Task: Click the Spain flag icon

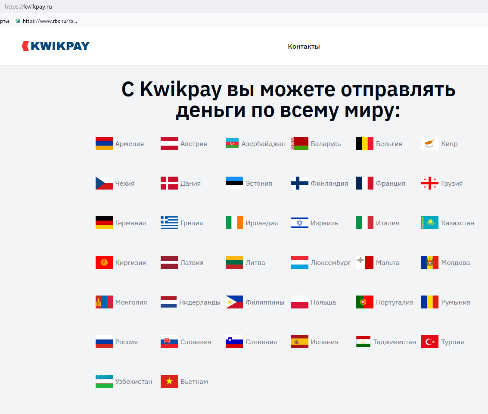Action: (300, 342)
